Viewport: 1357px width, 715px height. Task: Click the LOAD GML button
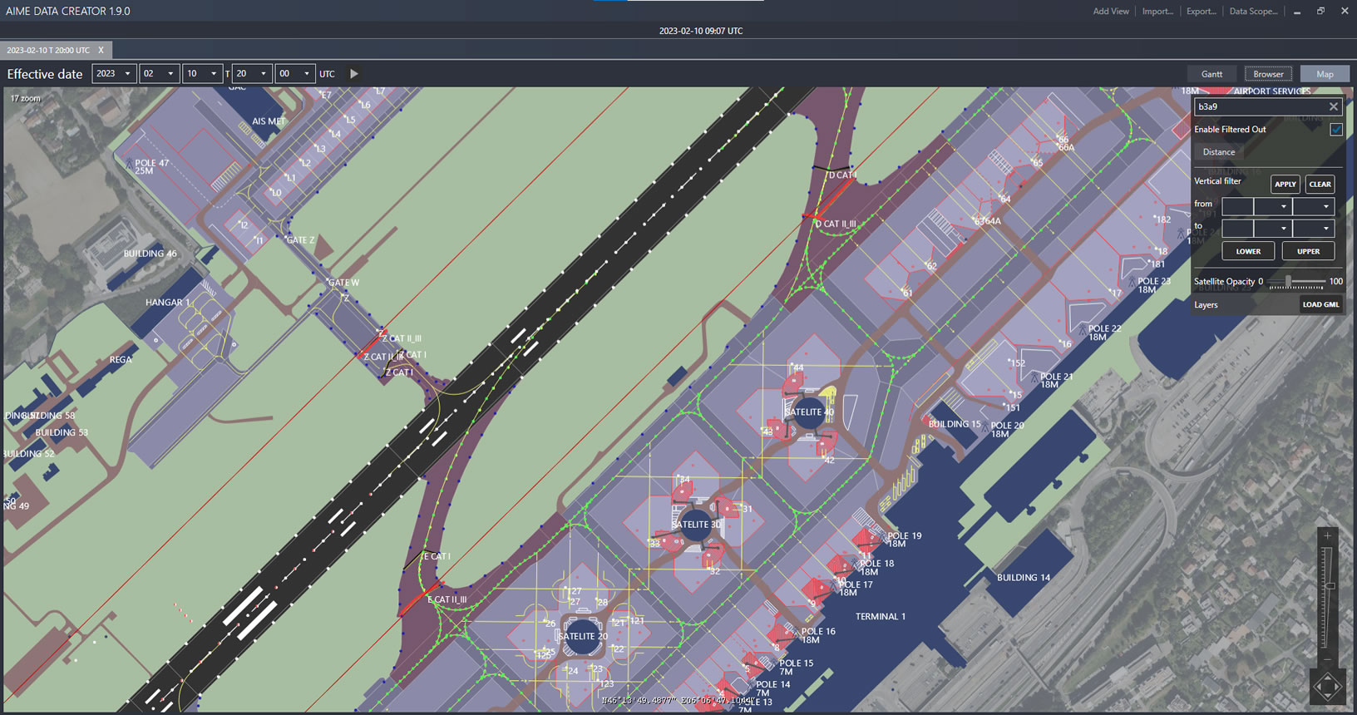tap(1320, 304)
